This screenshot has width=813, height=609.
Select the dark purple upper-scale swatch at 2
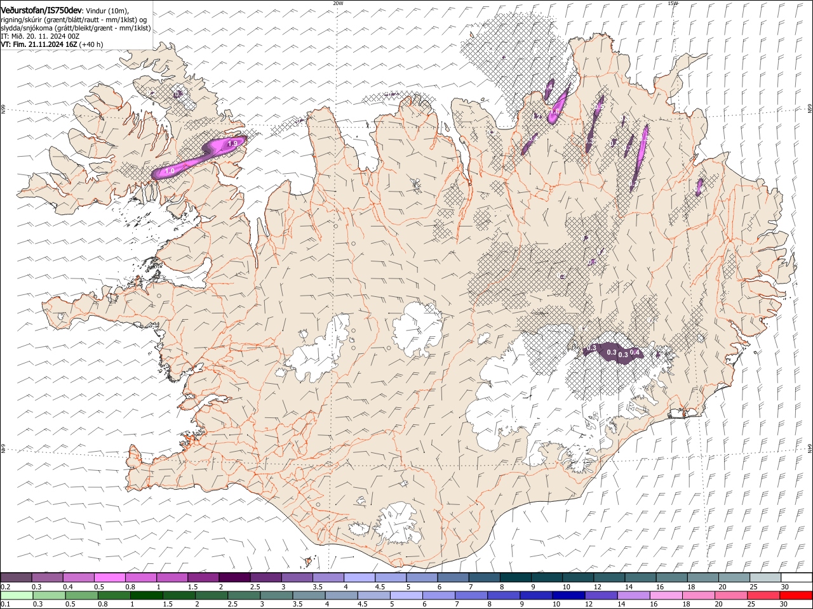(234, 577)
